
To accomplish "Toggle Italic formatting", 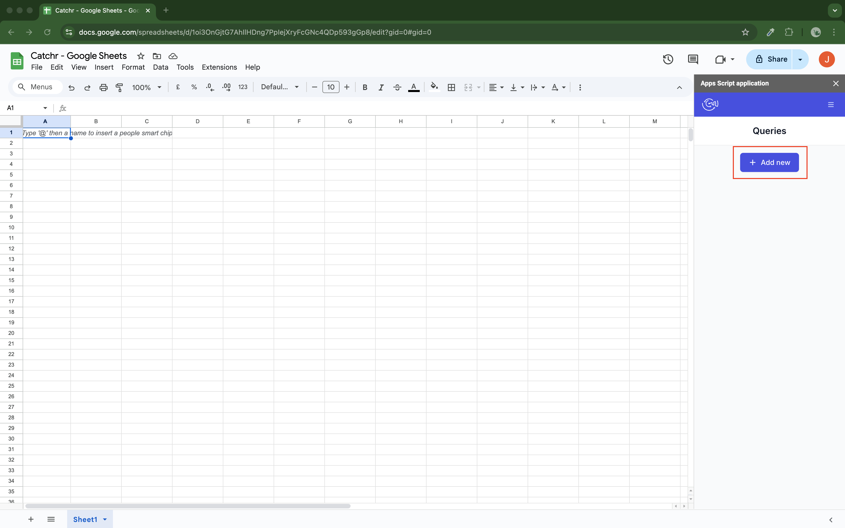I will [381, 87].
